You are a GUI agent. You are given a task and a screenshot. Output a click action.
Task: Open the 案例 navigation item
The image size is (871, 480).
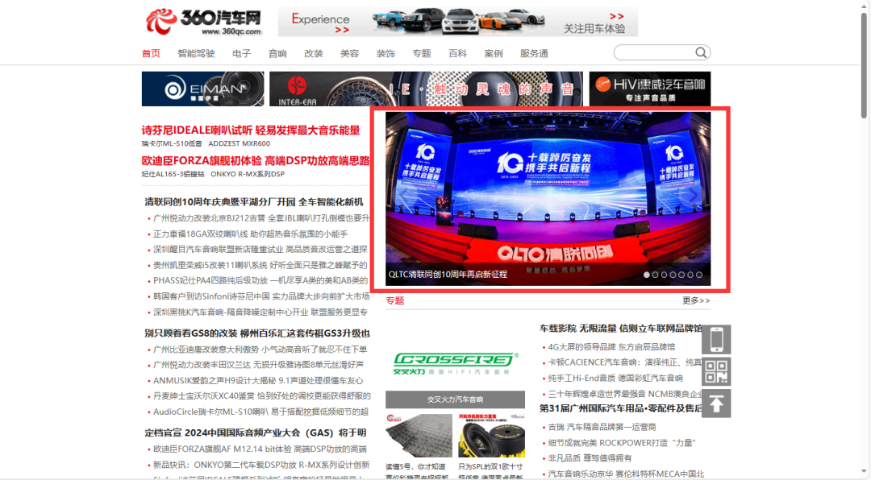494,53
